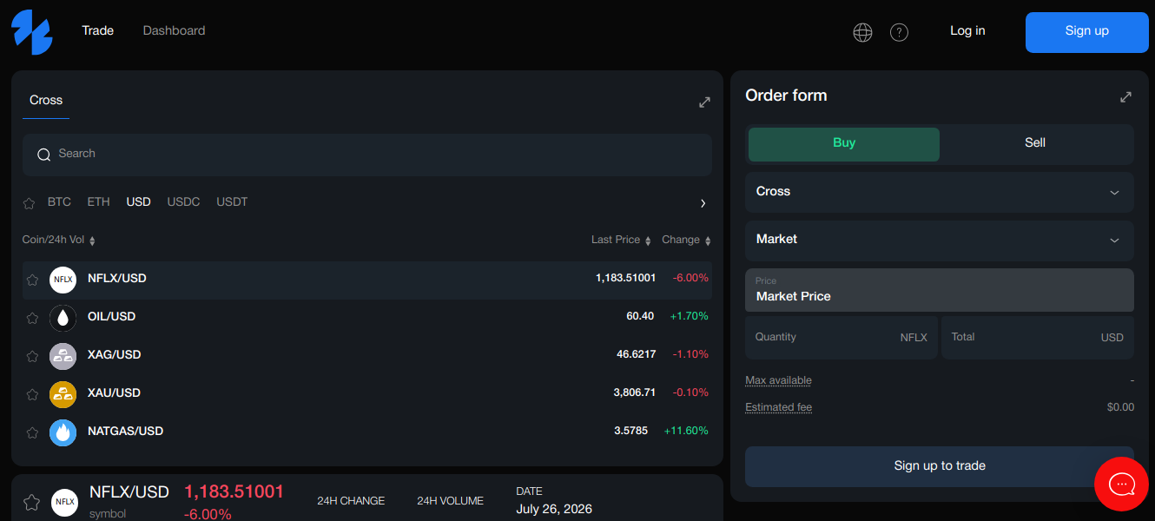Expand the Order form panel
The image size is (1155, 521).
1125,97
